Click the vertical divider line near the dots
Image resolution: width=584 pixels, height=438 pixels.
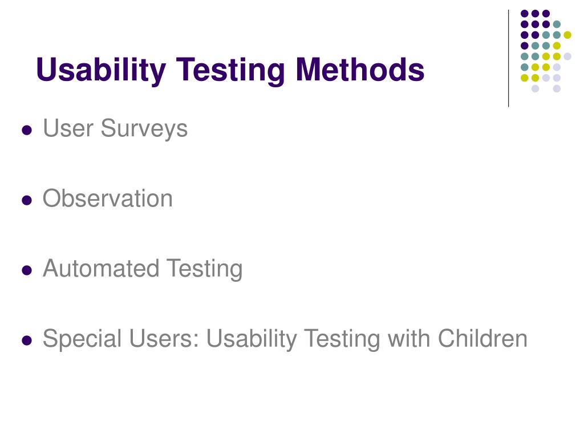pos(508,59)
